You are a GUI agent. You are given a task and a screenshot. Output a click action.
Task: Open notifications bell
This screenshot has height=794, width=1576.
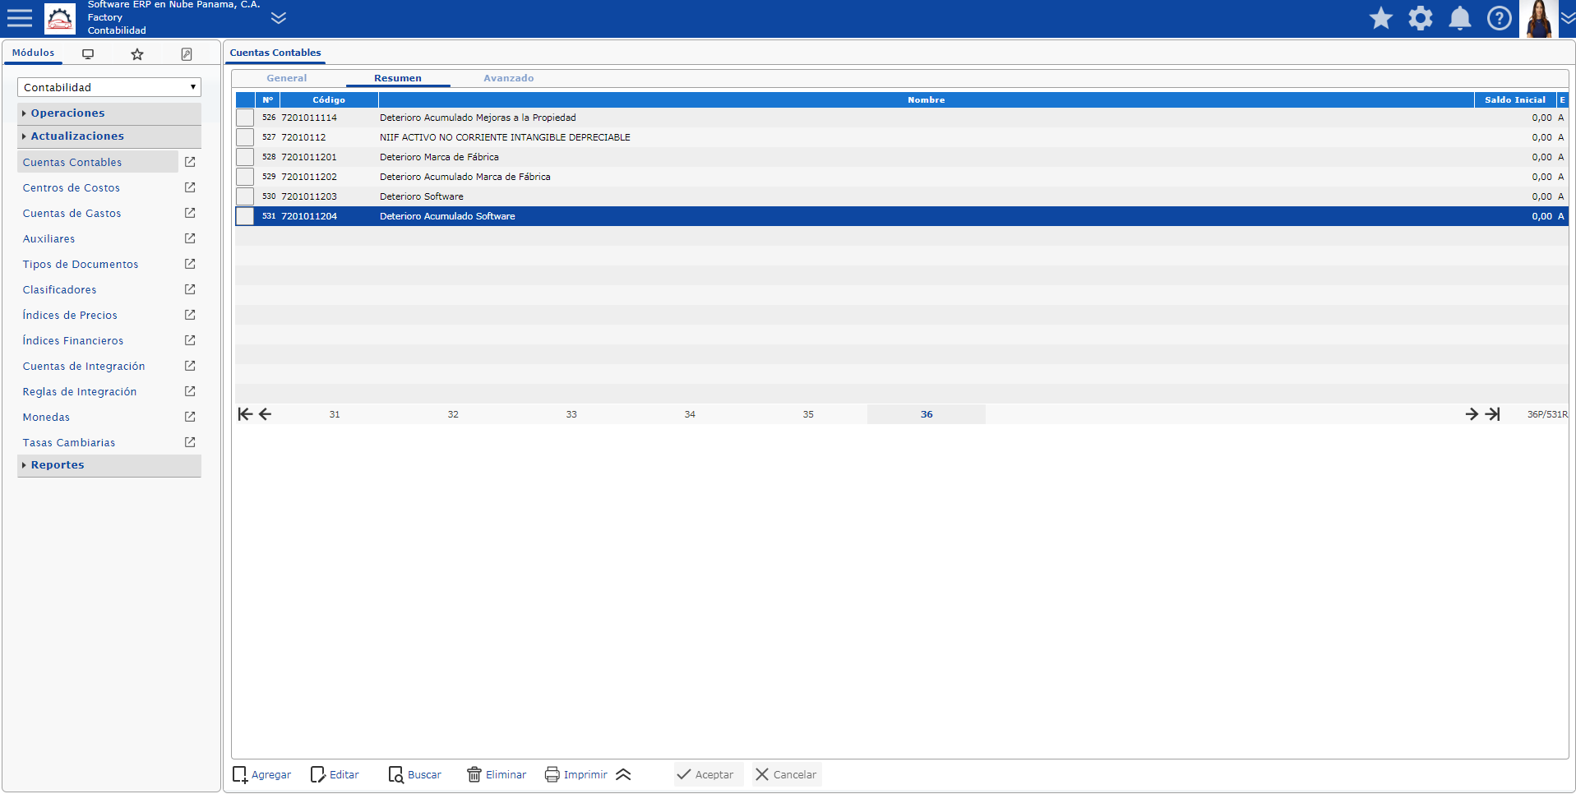pyautogui.click(x=1460, y=18)
